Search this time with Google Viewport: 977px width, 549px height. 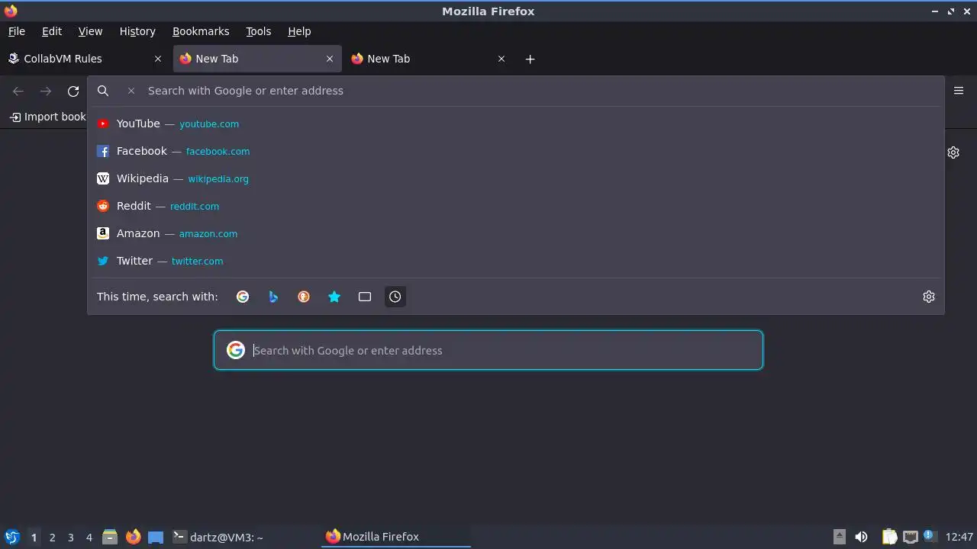(243, 297)
